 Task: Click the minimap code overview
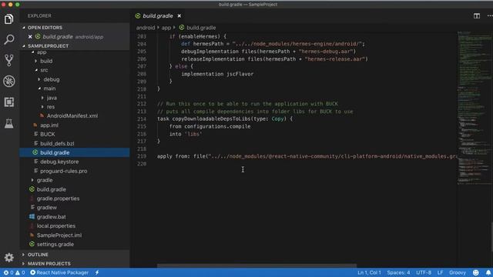(475, 107)
